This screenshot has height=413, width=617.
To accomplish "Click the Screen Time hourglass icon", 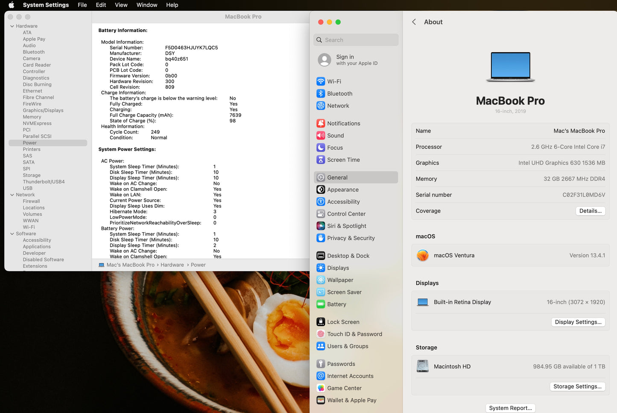I will [321, 160].
